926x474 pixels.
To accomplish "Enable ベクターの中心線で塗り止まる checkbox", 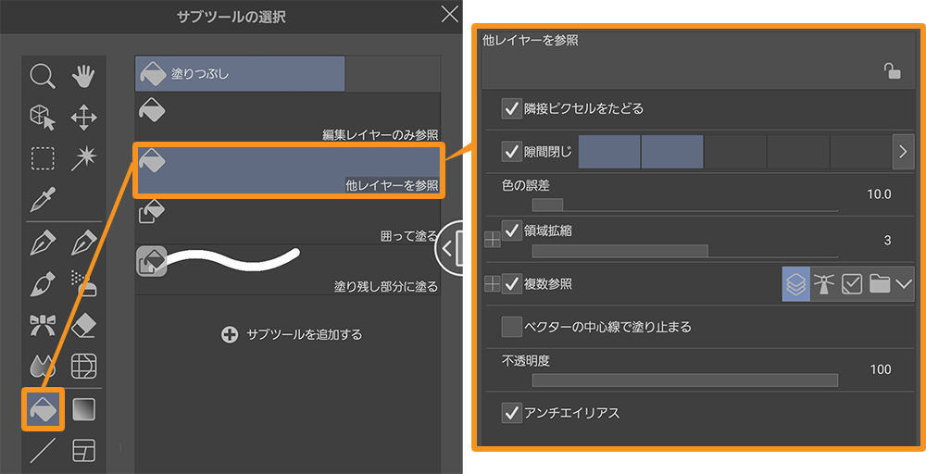I will pyautogui.click(x=511, y=327).
